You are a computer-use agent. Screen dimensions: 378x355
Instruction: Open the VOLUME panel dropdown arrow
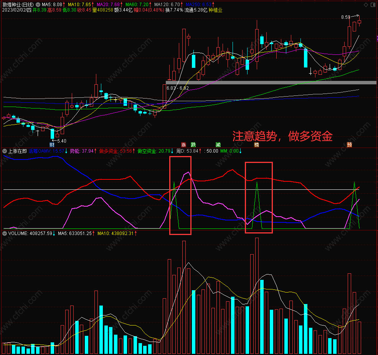(x=5, y=233)
